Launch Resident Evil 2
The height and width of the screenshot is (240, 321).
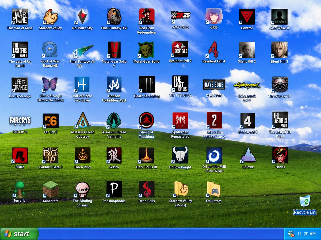(x=180, y=49)
